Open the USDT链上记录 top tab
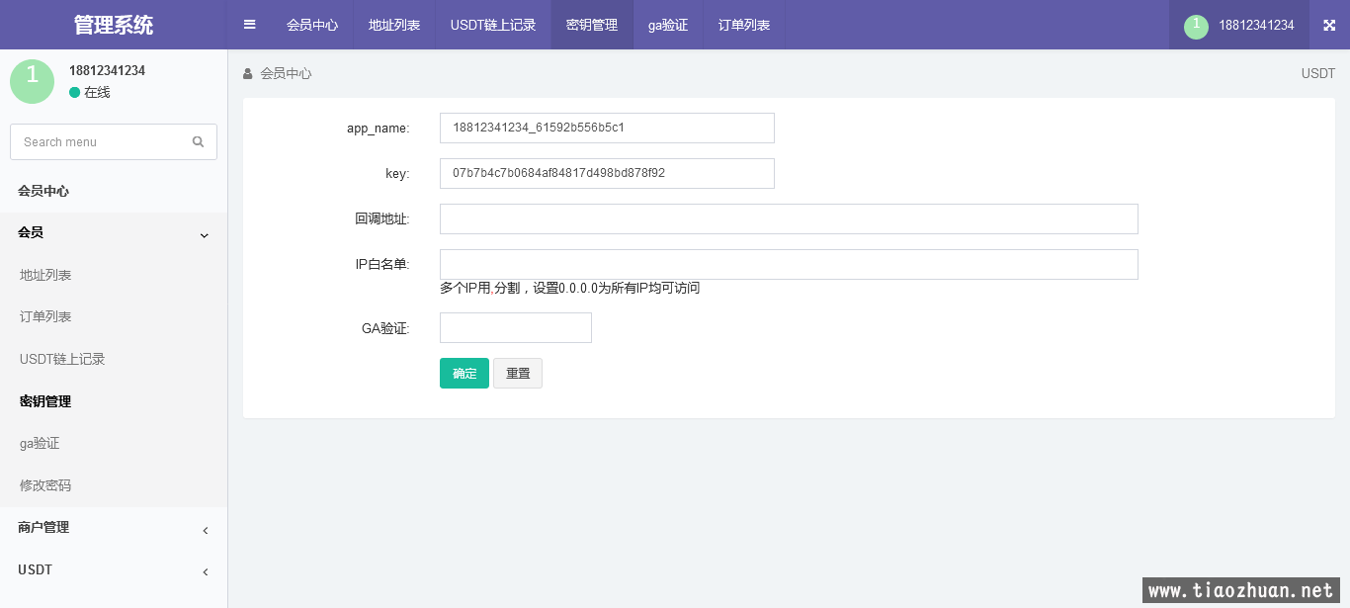The image size is (1350, 608). (x=493, y=25)
